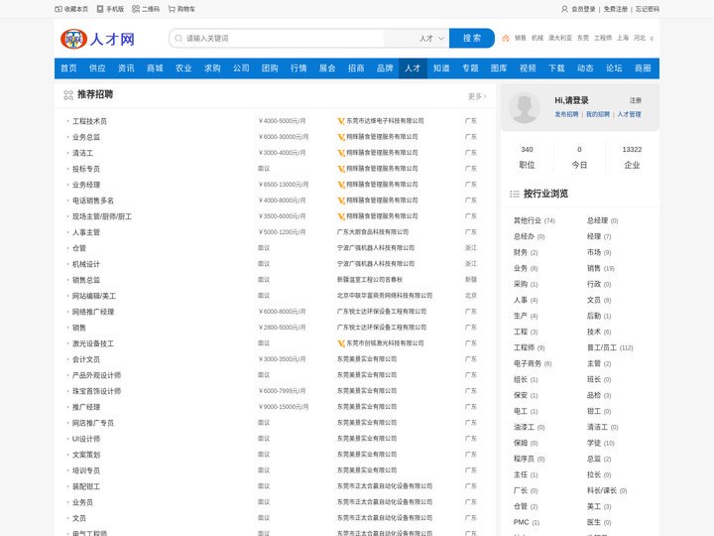Open the 供应 navigation tab
This screenshot has width=714, height=536.
(97, 68)
